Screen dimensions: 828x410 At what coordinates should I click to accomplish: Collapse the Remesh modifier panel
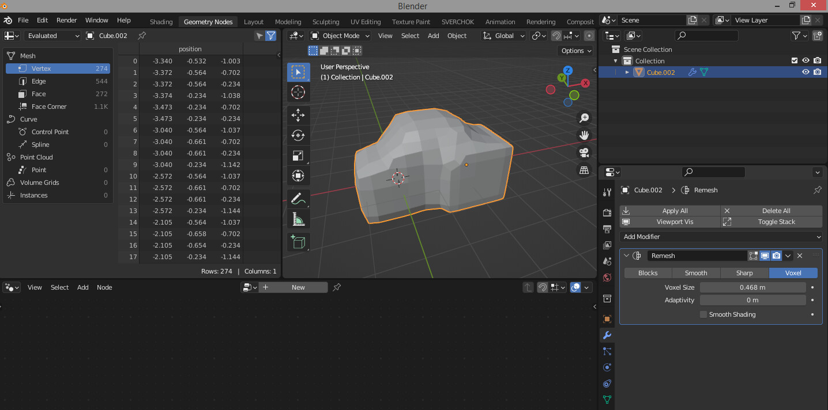click(626, 256)
